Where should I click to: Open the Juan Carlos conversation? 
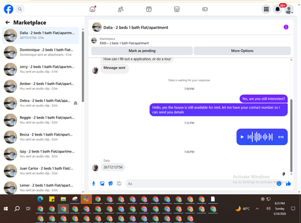pos(41,171)
